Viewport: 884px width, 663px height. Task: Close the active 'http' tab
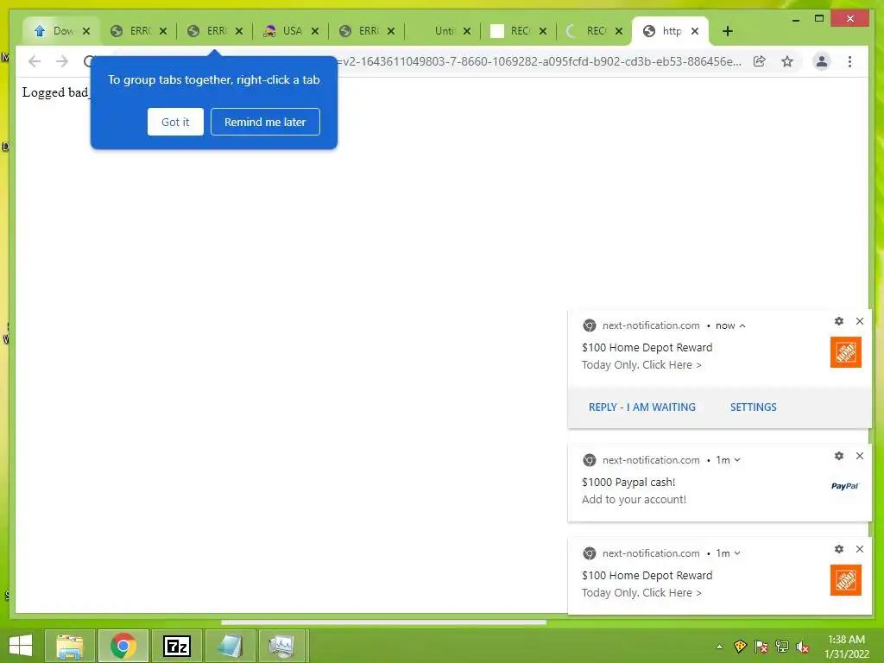pos(695,31)
